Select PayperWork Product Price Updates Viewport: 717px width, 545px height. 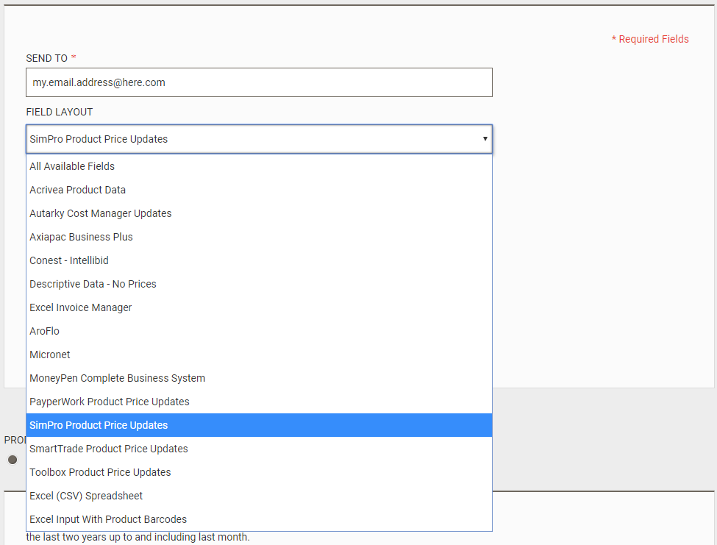point(259,402)
